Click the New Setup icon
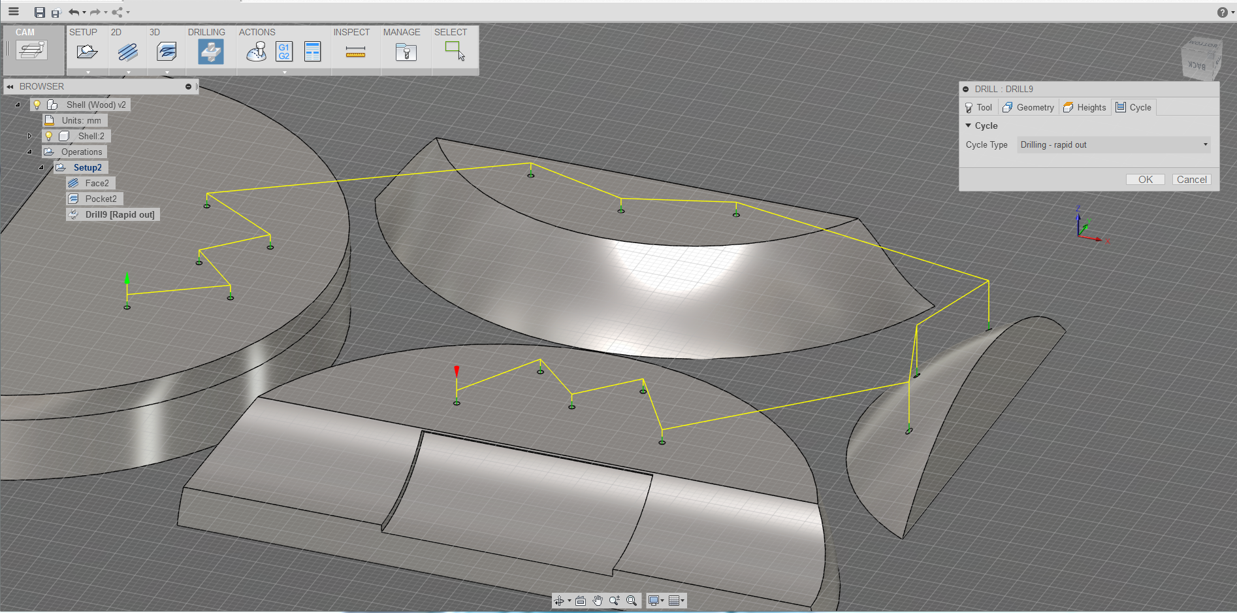Image resolution: width=1237 pixels, height=613 pixels. click(87, 52)
